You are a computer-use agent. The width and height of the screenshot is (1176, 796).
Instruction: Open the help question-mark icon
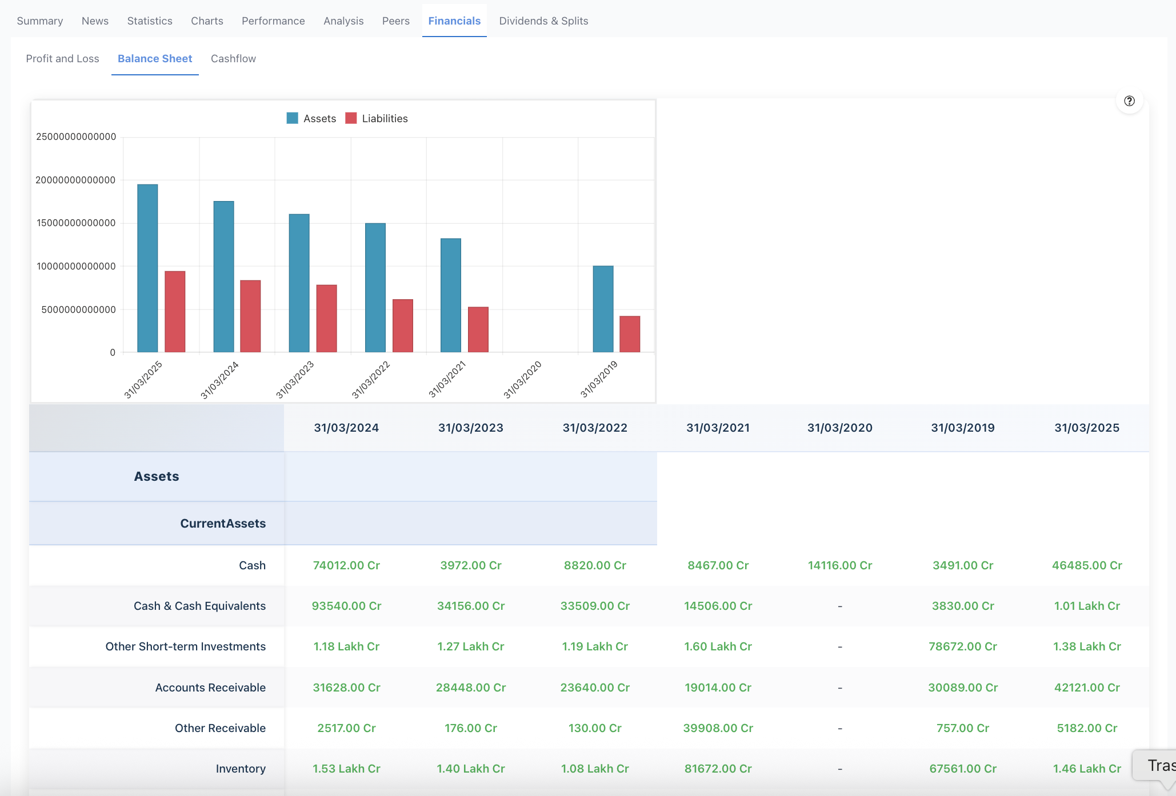(x=1129, y=101)
